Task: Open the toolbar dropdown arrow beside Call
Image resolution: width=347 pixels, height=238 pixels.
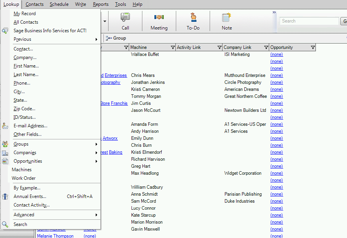Action: pos(105,21)
